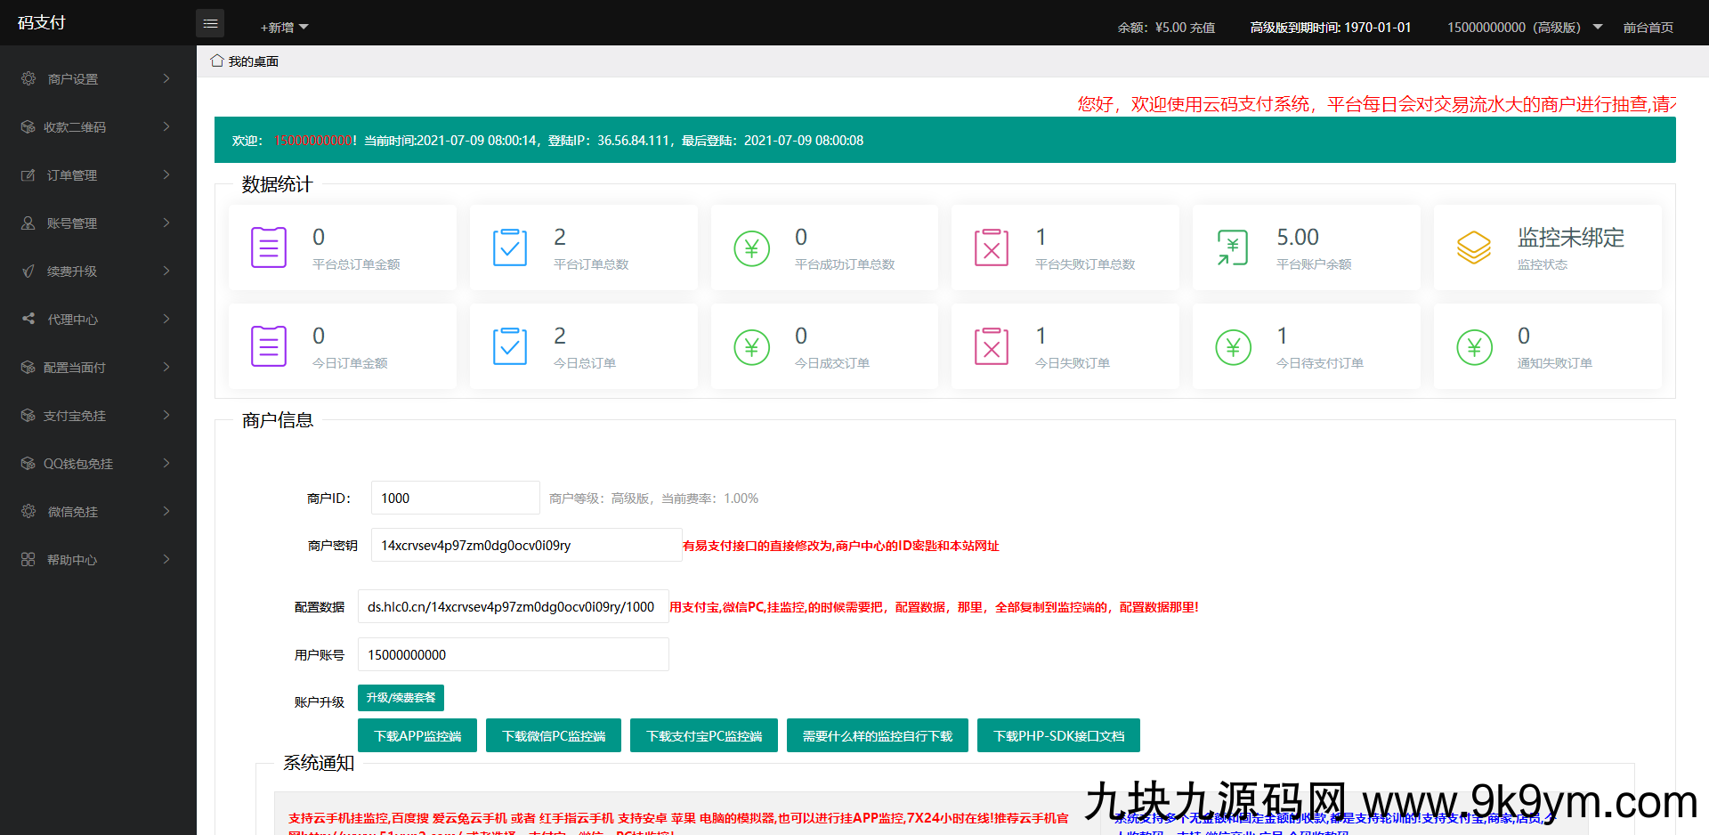Click the 商户密钥 input field
1709x835 pixels.
pyautogui.click(x=525, y=546)
